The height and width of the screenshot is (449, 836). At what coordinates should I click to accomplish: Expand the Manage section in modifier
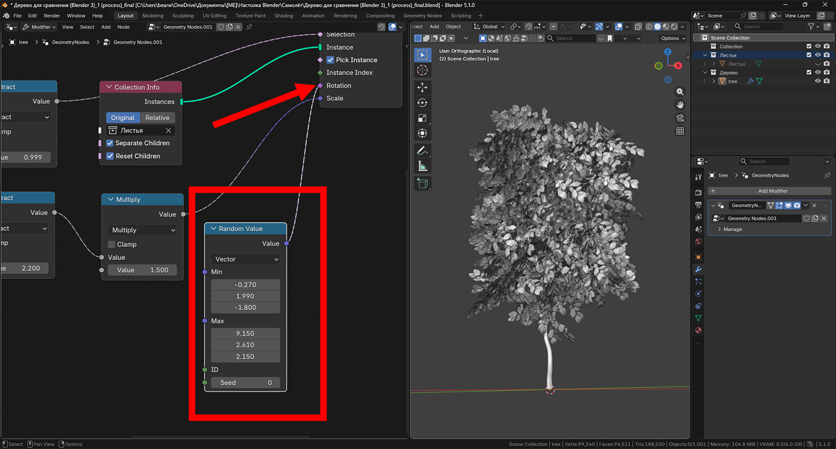point(732,230)
